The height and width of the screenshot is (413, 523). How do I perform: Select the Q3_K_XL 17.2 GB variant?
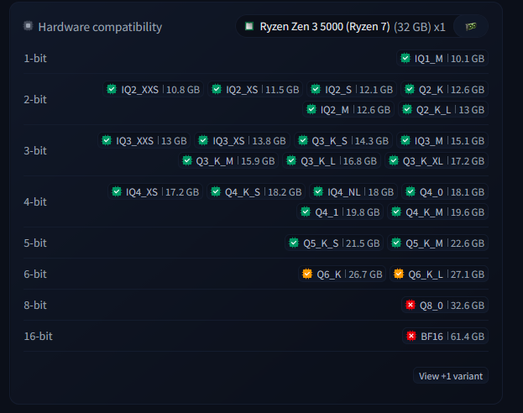437,161
